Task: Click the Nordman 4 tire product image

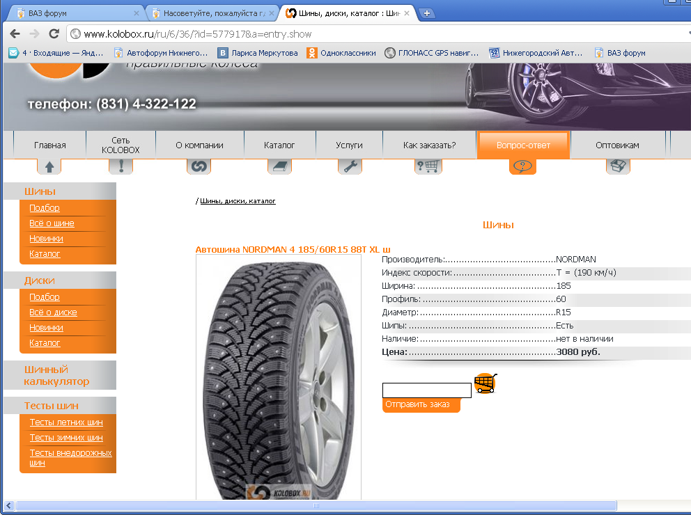Action: coord(279,378)
